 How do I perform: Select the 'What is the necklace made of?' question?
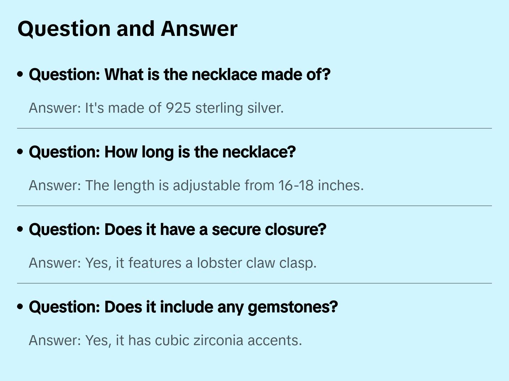pyautogui.click(x=180, y=75)
